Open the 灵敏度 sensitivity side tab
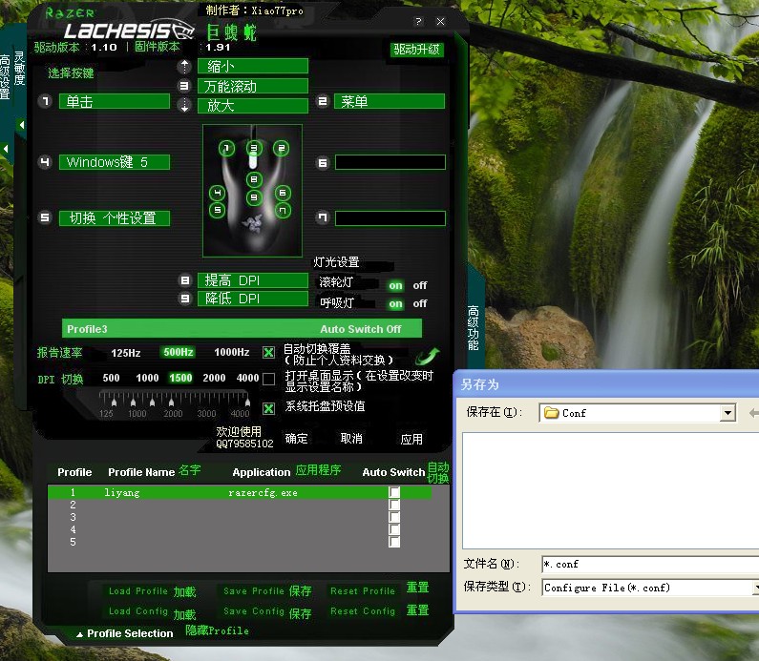 (x=19, y=76)
